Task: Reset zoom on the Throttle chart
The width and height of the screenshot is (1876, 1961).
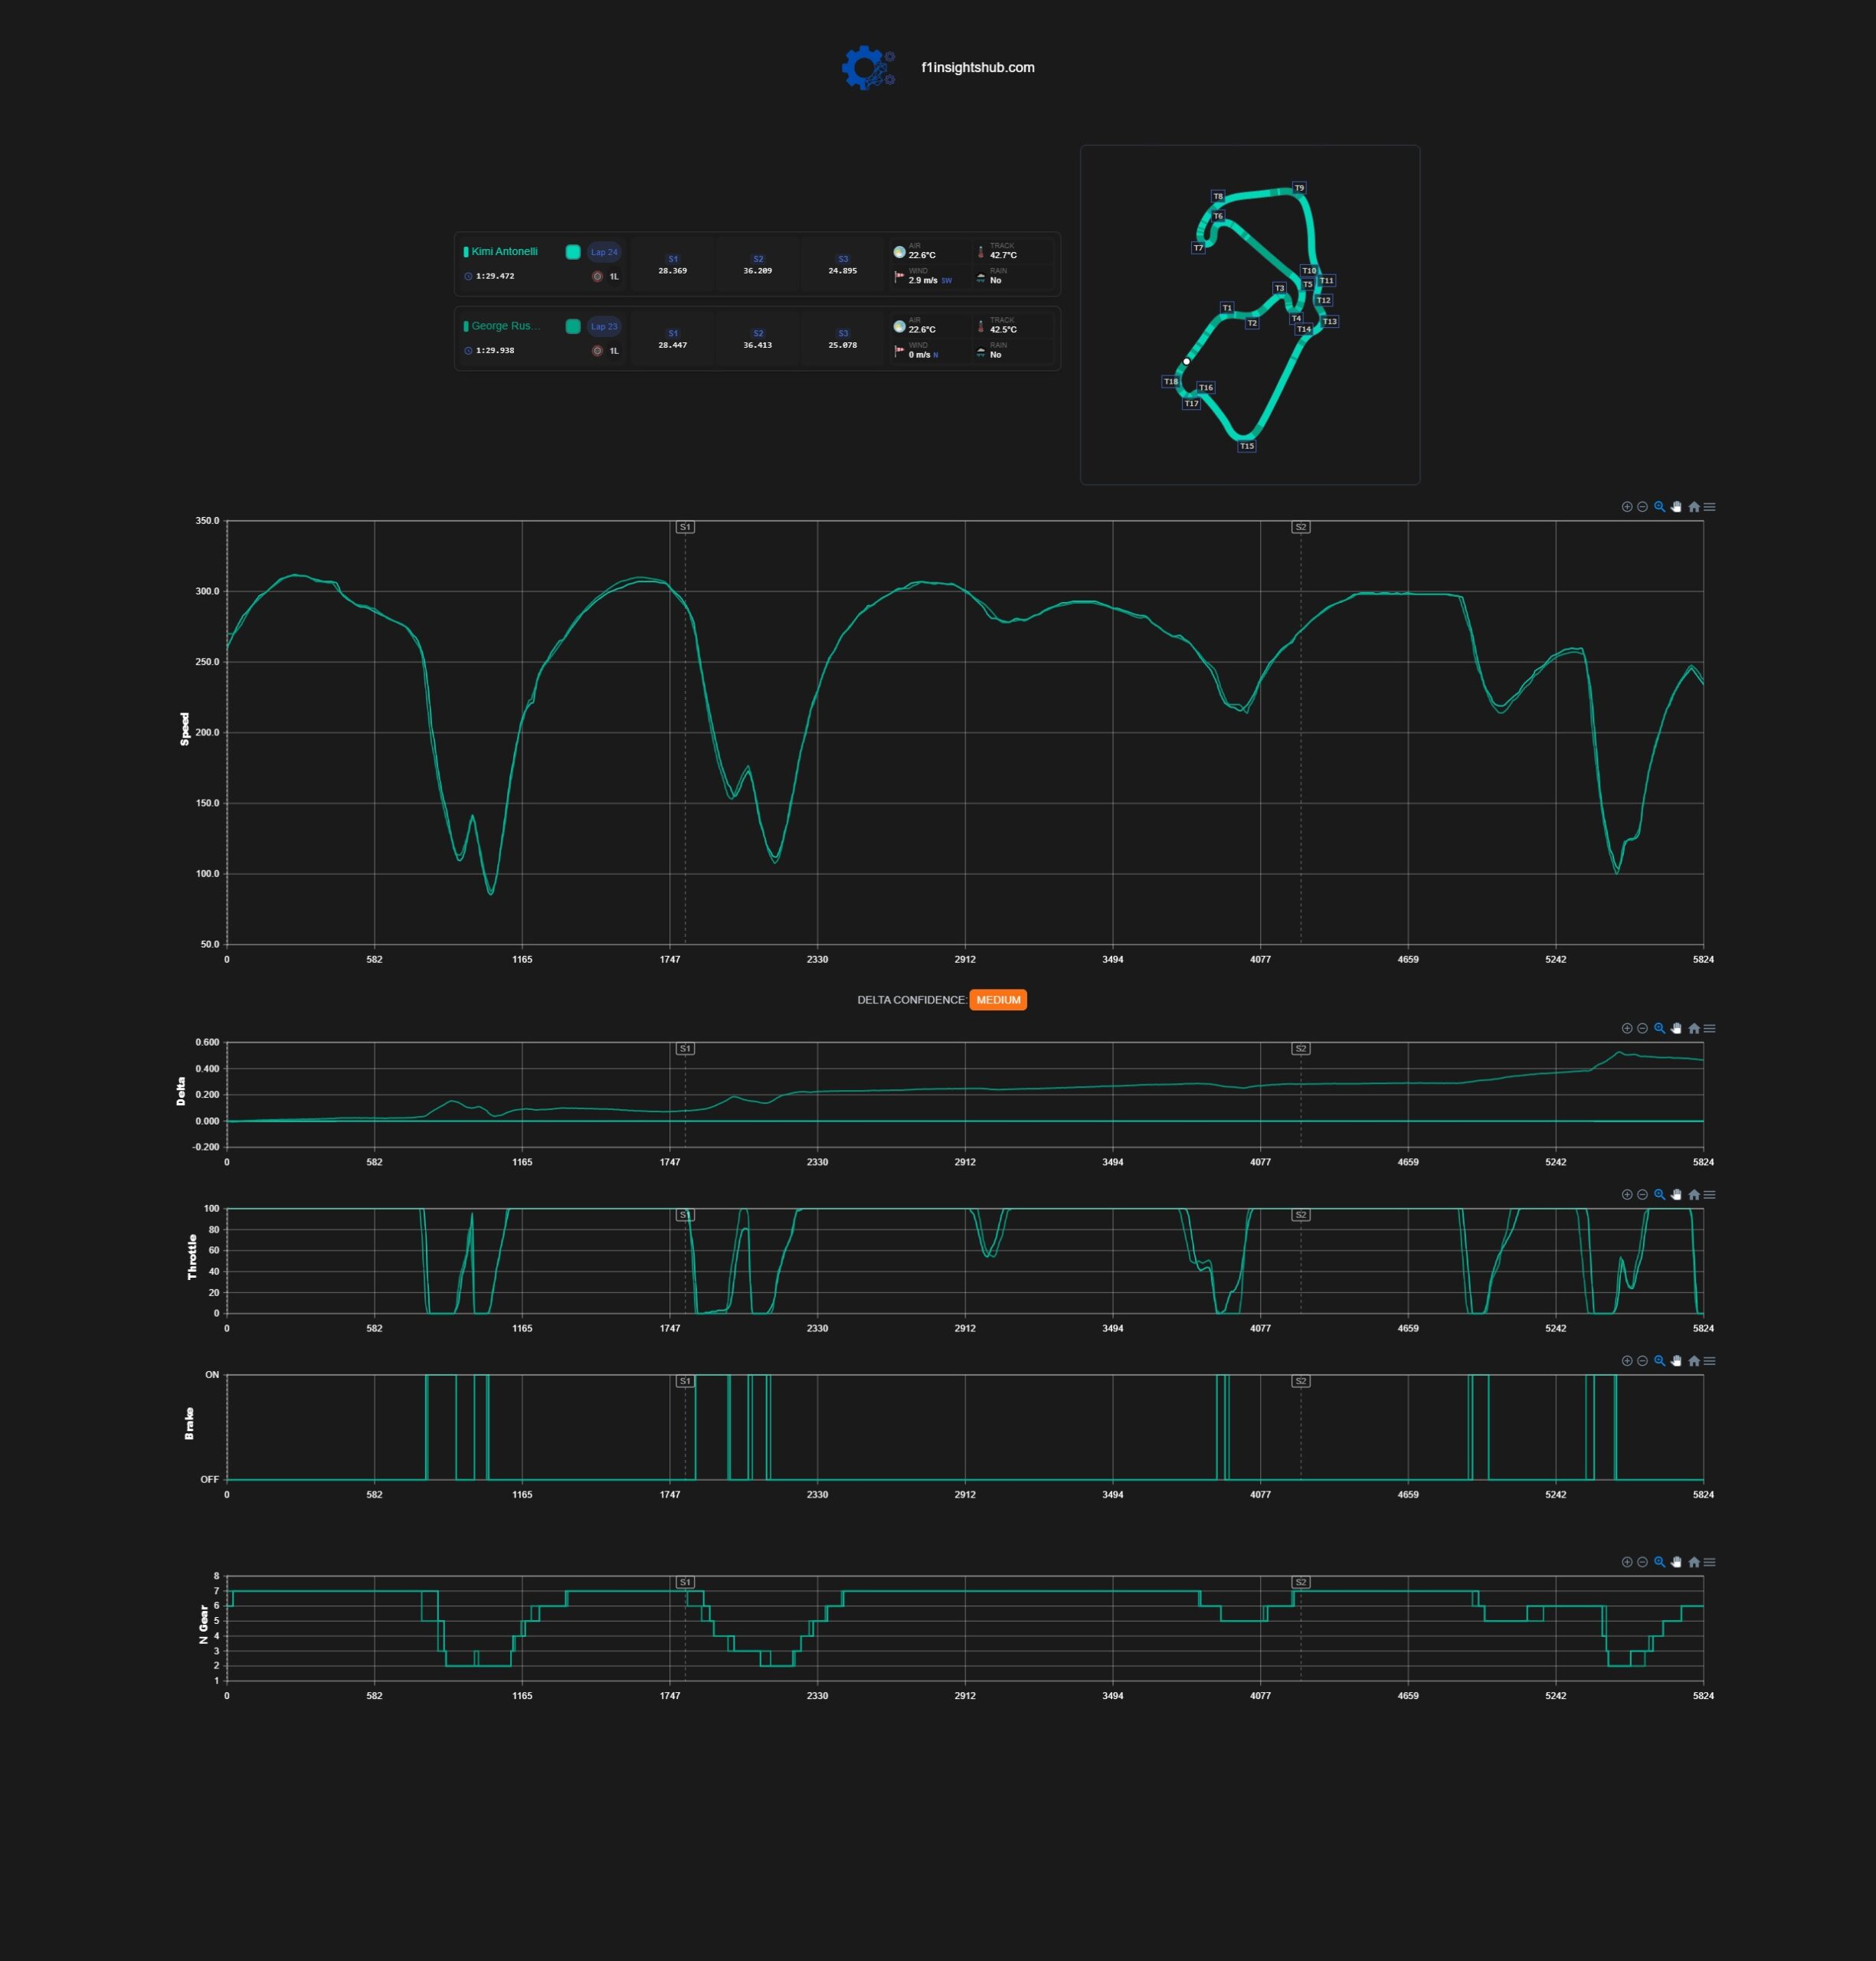Action: pyautogui.click(x=1694, y=1194)
